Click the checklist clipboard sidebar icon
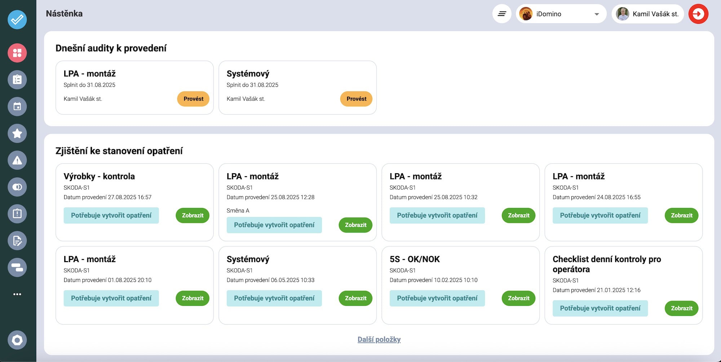The height and width of the screenshot is (362, 721). pyautogui.click(x=17, y=80)
